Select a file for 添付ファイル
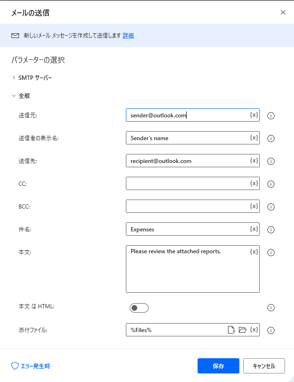The height and width of the screenshot is (382, 294). (231, 330)
